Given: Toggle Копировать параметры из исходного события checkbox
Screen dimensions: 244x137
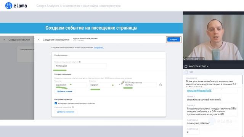Looking at the screenshot, I should (56, 103).
